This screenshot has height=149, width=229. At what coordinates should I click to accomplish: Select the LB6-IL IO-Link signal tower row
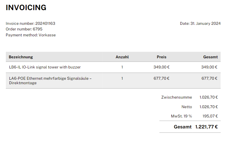[x=113, y=67]
